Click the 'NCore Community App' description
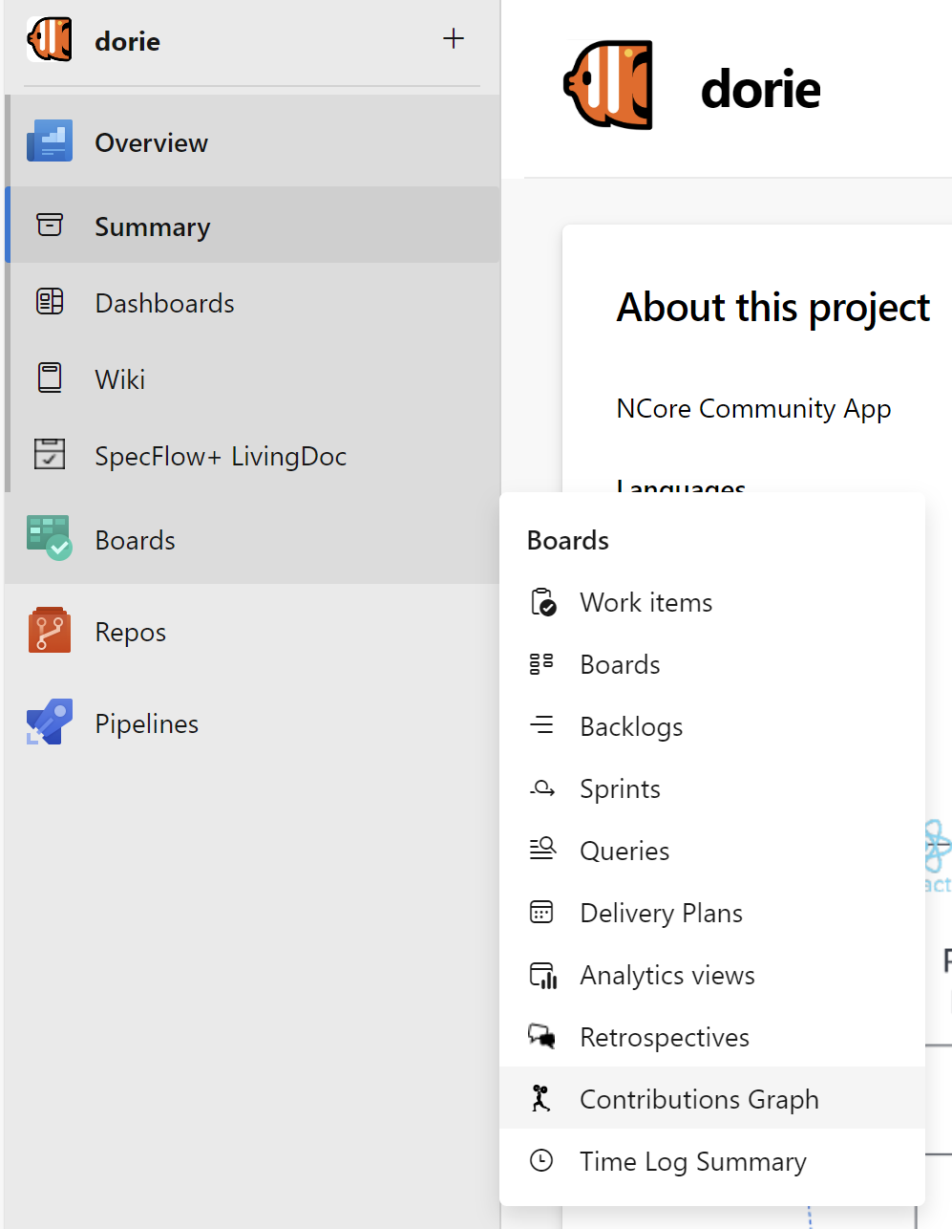The height and width of the screenshot is (1229, 952). pyautogui.click(x=754, y=409)
